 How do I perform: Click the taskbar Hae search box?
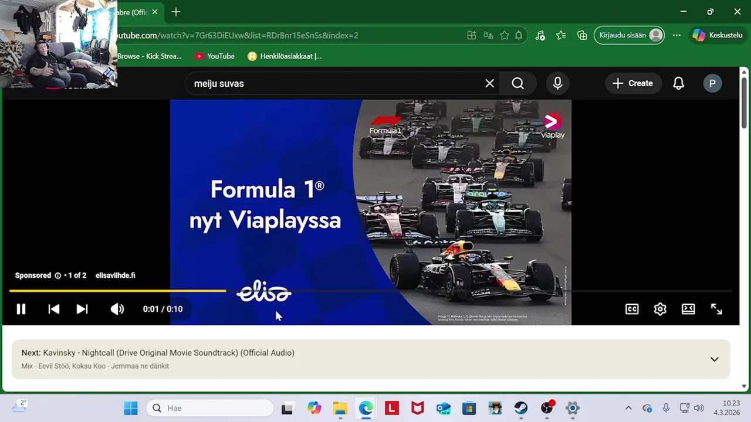click(210, 408)
